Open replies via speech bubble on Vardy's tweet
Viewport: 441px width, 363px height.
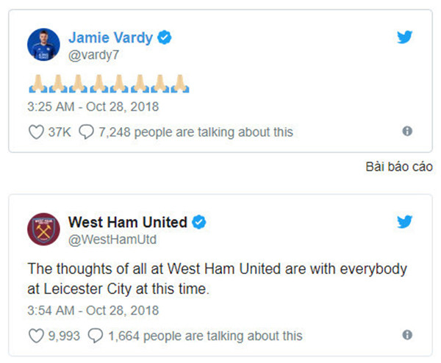pos(86,132)
